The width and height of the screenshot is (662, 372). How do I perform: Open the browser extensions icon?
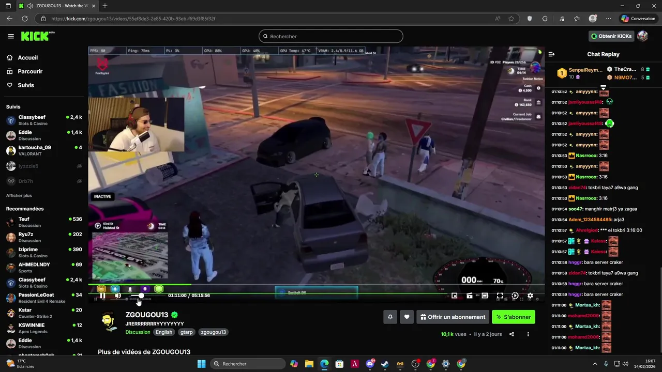pos(545,19)
